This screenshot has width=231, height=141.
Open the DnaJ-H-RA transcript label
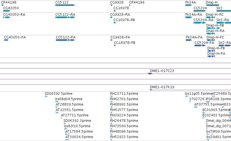pyautogui.click(x=215, y=31)
